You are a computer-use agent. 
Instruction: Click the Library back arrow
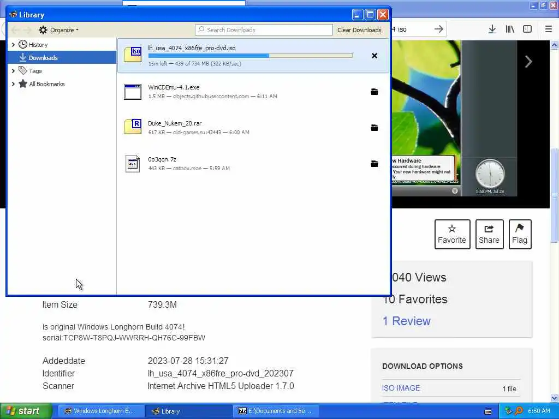[15, 30]
